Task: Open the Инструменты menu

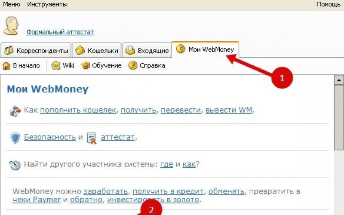Action: [47, 4]
